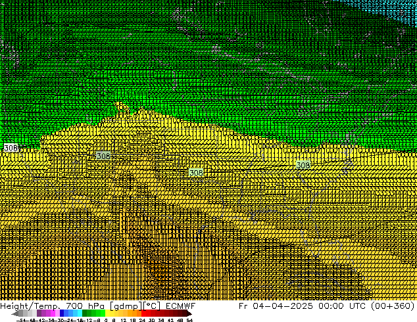The height and width of the screenshot is (322, 417).
Task: Pick the cyan legend swatch
Action: 80,313
